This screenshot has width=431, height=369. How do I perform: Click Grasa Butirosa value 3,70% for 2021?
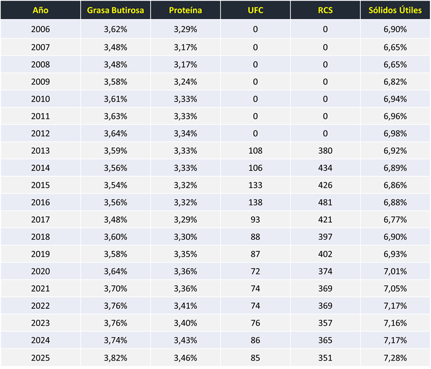coord(116,288)
